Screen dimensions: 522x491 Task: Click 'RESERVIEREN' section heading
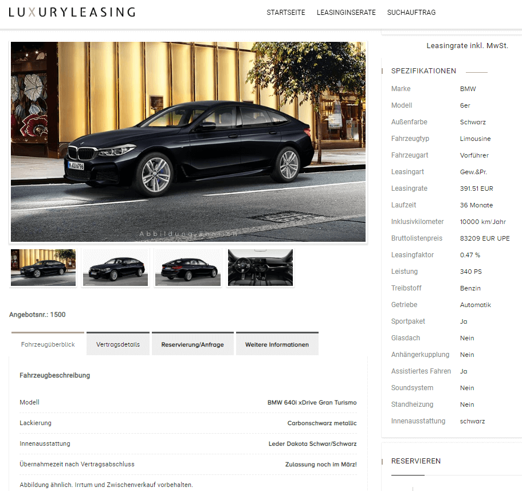coord(416,461)
